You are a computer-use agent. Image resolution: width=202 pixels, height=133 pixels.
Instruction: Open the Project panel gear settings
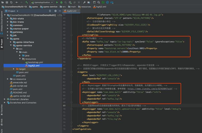(55, 11)
